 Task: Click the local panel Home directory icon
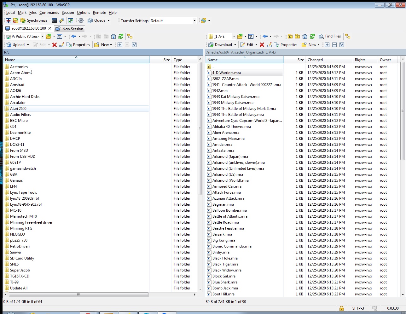113,36
